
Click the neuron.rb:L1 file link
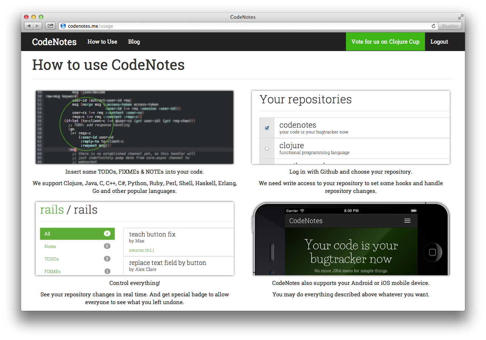142,250
